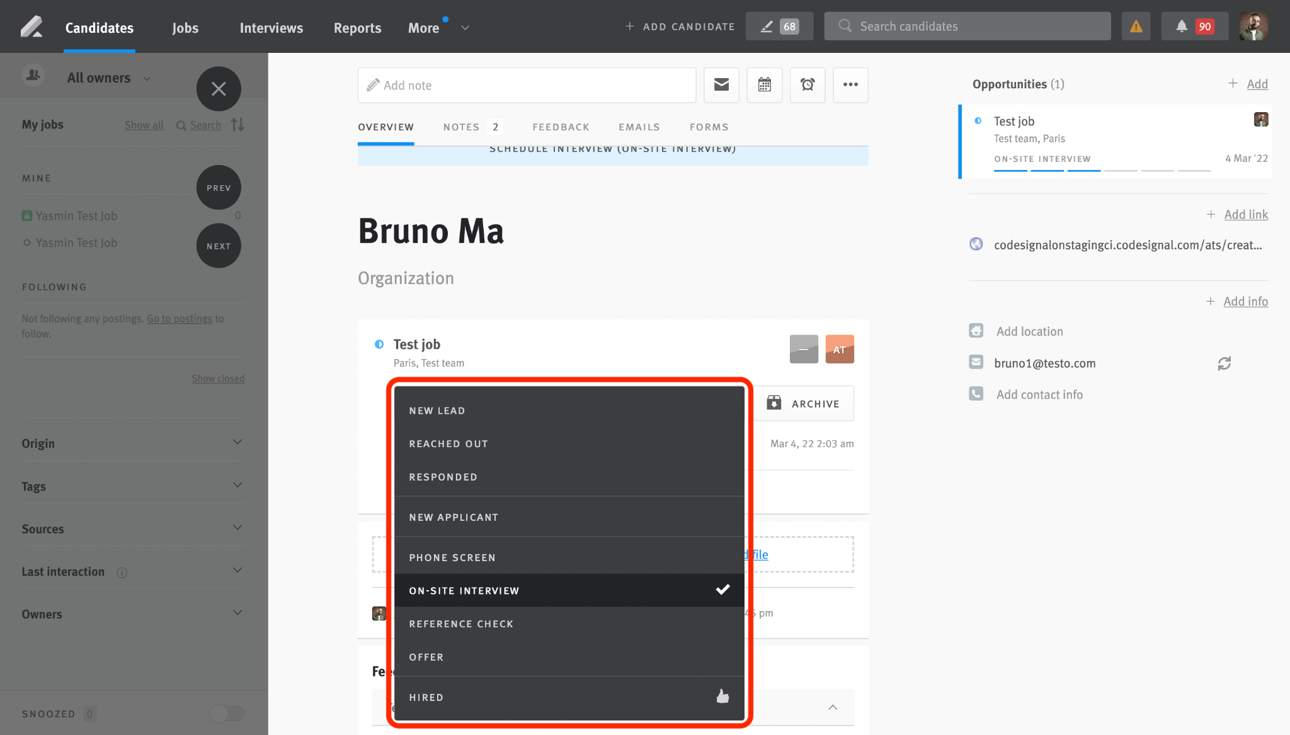Toggle the Snoozed switch
The height and width of the screenshot is (735, 1290).
[227, 714]
